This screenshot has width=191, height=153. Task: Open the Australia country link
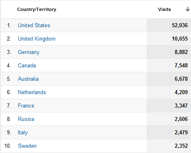click(28, 79)
